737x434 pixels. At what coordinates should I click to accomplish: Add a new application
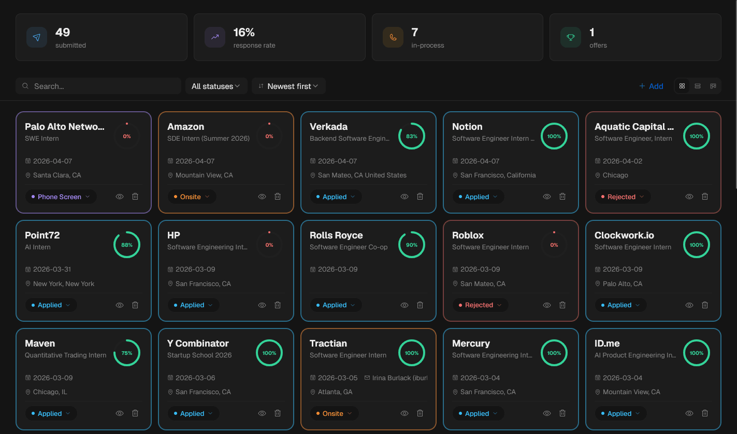[651, 86]
